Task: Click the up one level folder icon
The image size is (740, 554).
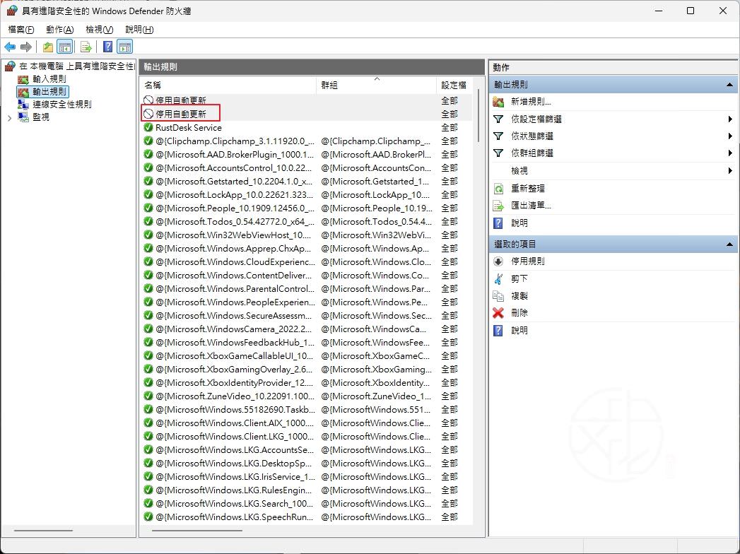Action: tap(47, 47)
